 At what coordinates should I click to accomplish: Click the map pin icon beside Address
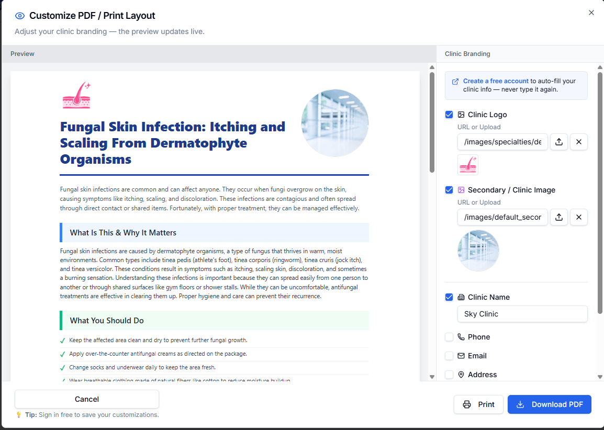coord(461,375)
